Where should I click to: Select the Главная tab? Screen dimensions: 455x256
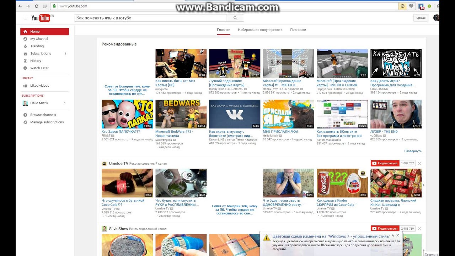pyautogui.click(x=224, y=30)
